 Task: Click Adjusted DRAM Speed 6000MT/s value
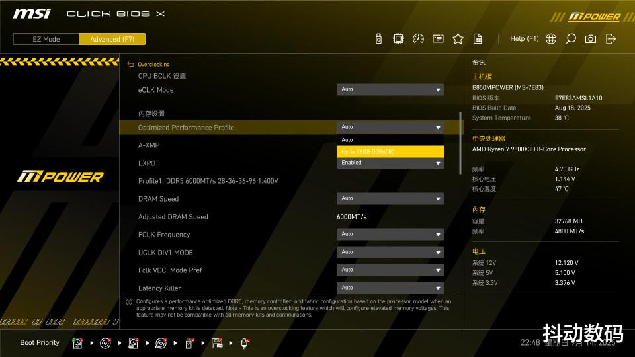pos(351,217)
